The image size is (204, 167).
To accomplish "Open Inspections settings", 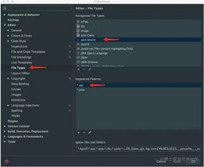I will [19, 46].
